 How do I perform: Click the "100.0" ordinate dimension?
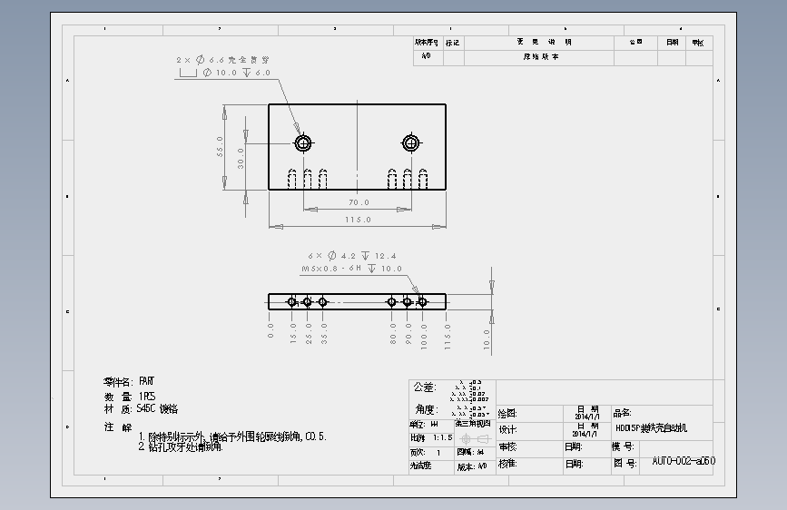pyautogui.click(x=424, y=337)
